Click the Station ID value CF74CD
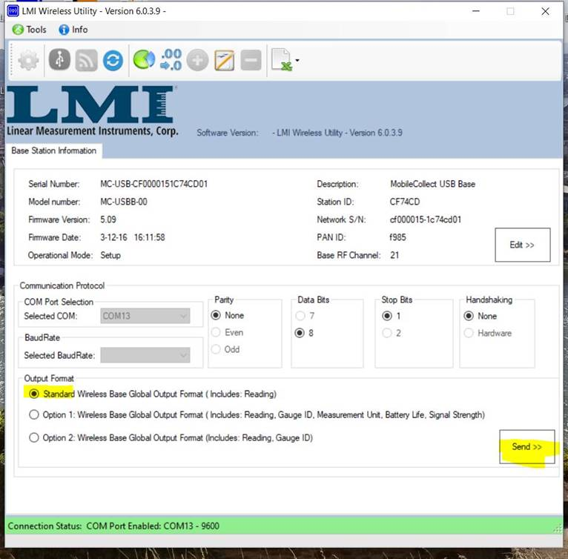Screen dimensions: 568x559 [405, 202]
